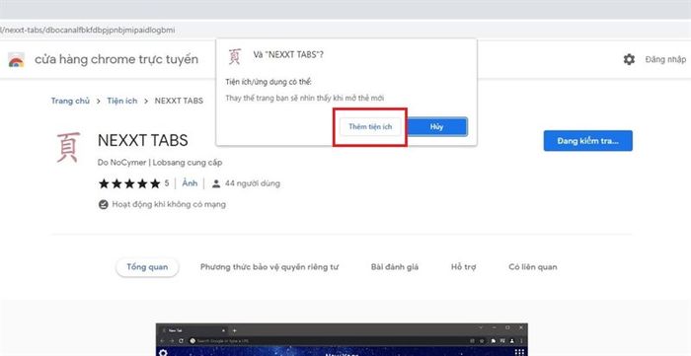Image resolution: width=691 pixels, height=356 pixels.
Task: Click the cửa hàng chrome trực tuyến title
Action: pos(116,59)
